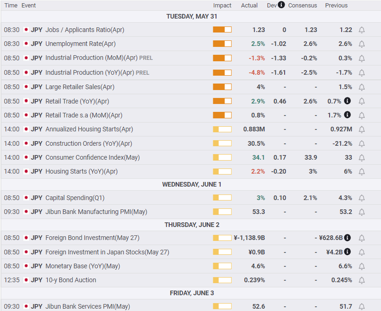Click info icon next to Retail Trade (YoY) previous
Image resolution: width=381 pixels, height=311 pixels.
[347, 101]
